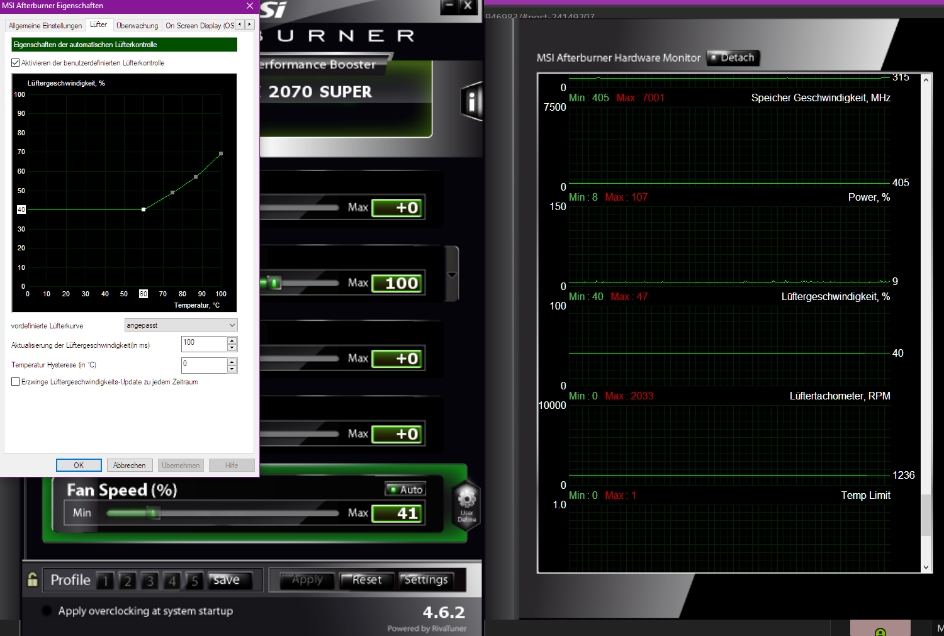The image size is (944, 636).
Task: Click the Temp Limit graph label
Action: 865,496
